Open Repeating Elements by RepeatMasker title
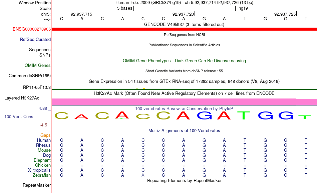The width and height of the screenshot is (317, 193). coord(184,180)
